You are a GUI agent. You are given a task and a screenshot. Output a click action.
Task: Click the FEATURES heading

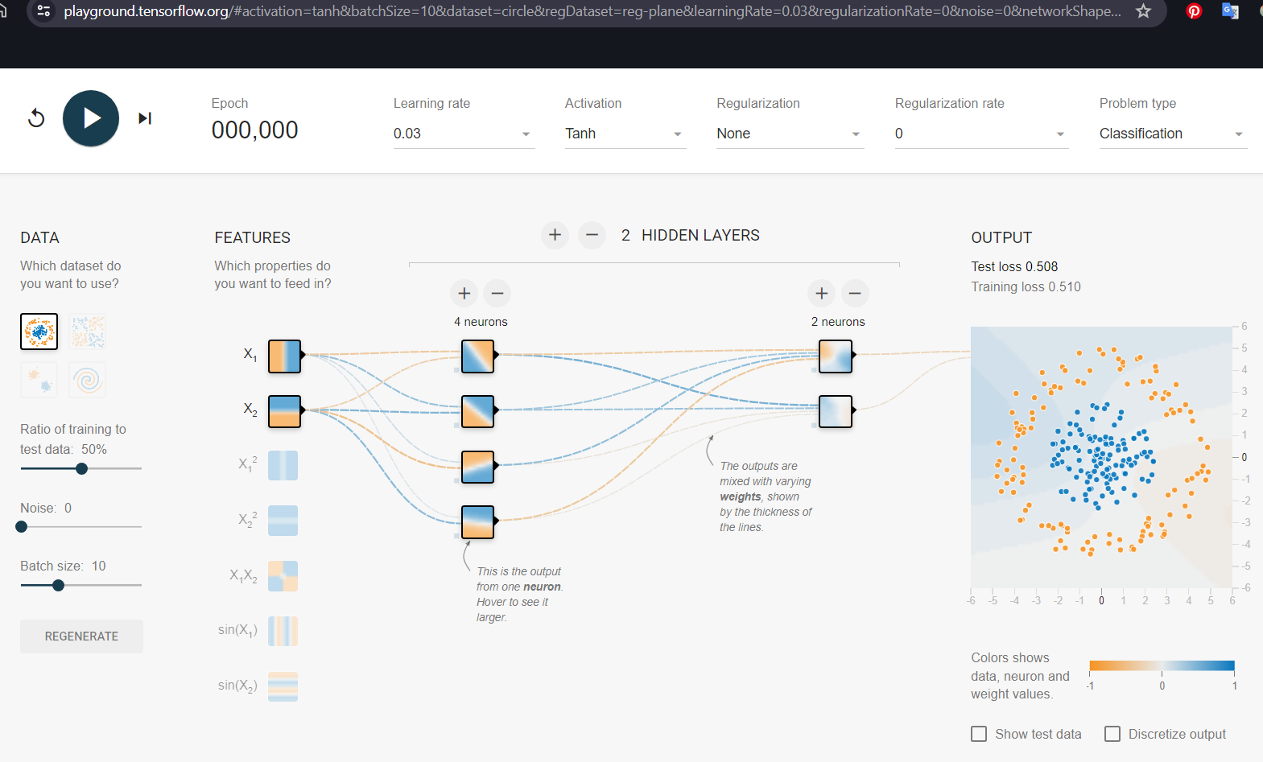(x=252, y=237)
